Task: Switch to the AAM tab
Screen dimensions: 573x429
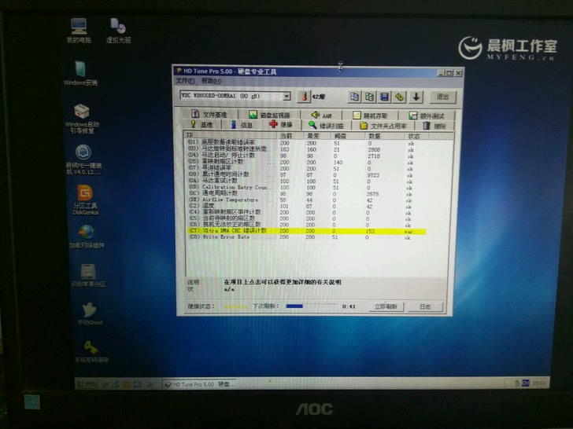Action: (x=321, y=115)
